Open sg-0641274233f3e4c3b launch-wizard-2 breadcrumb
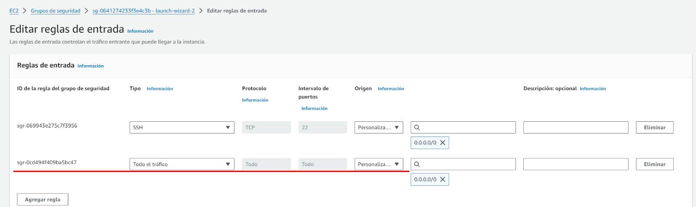 click(144, 11)
